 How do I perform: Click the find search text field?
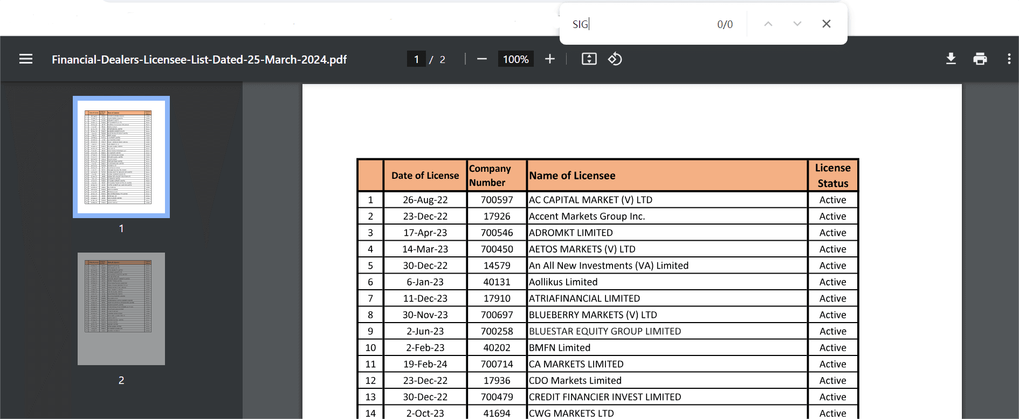coord(639,24)
